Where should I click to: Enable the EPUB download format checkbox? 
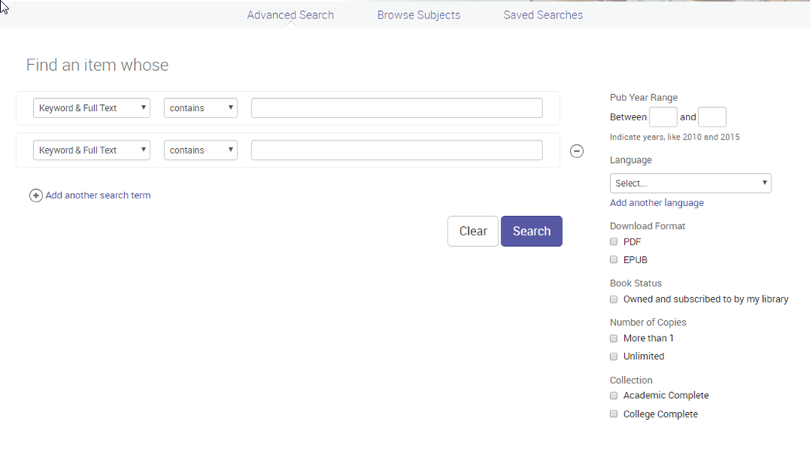pyautogui.click(x=613, y=259)
